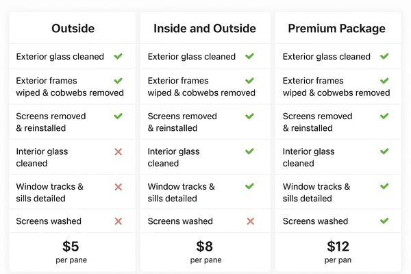Click the $12 price in Premium Package
The width and height of the screenshot is (411, 274).
pyautogui.click(x=338, y=247)
